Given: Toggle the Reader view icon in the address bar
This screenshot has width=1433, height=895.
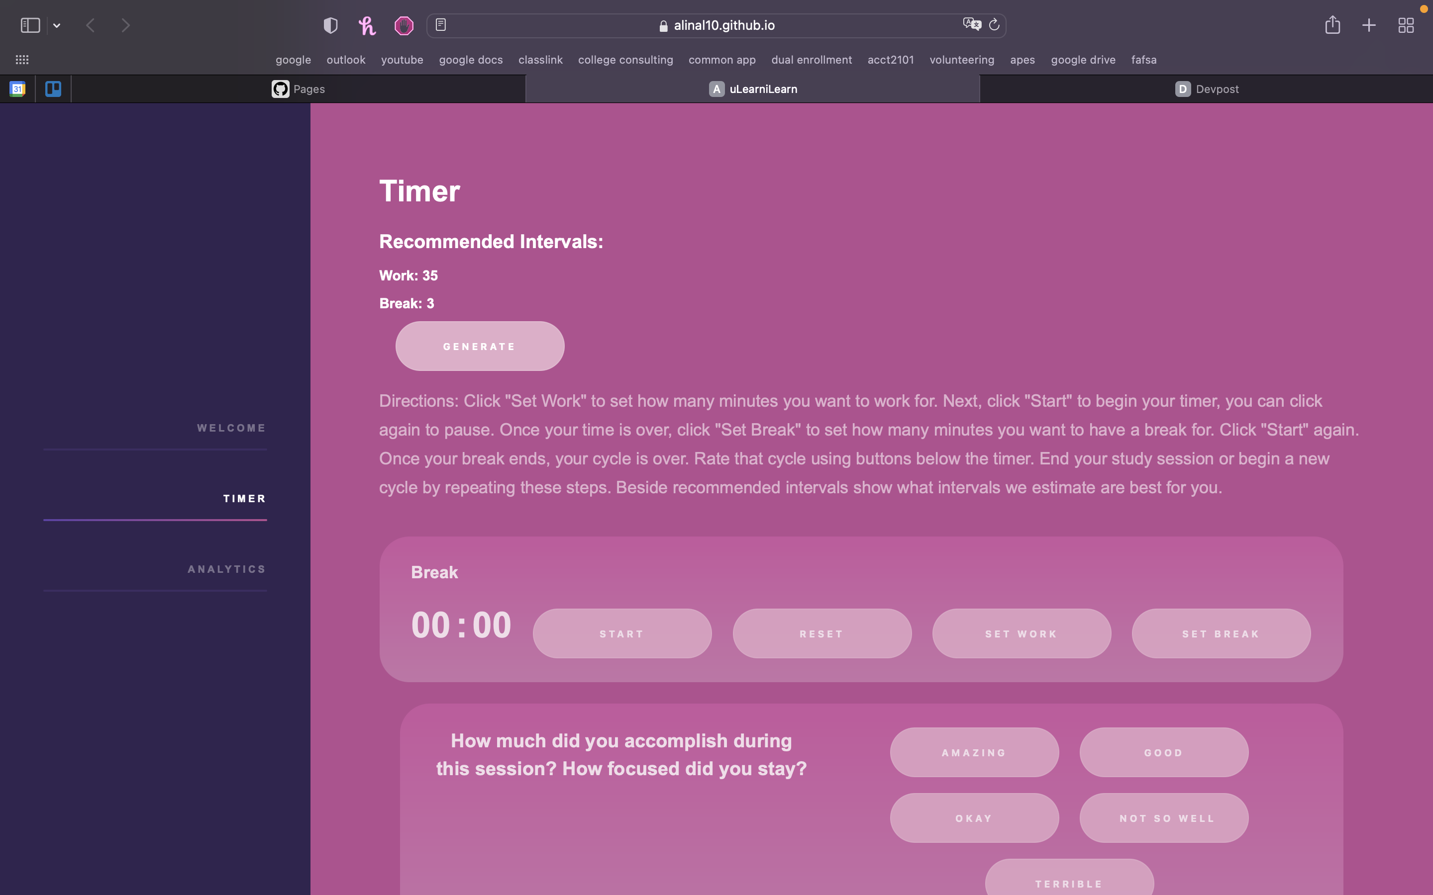Looking at the screenshot, I should click(440, 25).
